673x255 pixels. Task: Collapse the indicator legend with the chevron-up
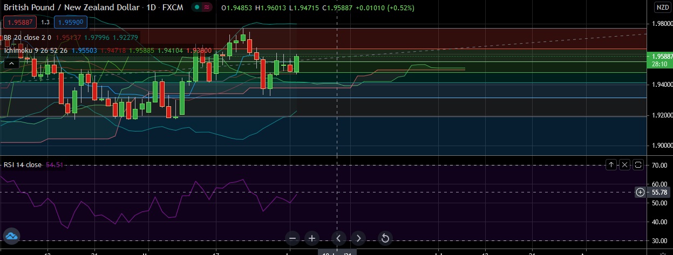[11, 64]
